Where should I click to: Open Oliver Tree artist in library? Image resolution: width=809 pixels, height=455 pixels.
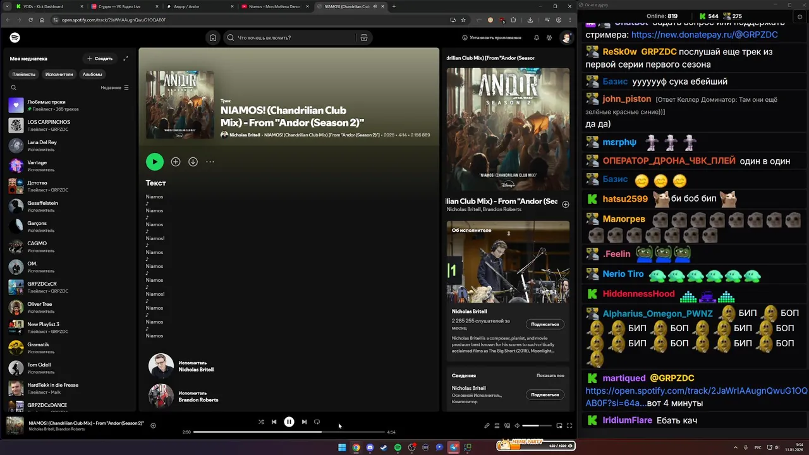pyautogui.click(x=70, y=308)
